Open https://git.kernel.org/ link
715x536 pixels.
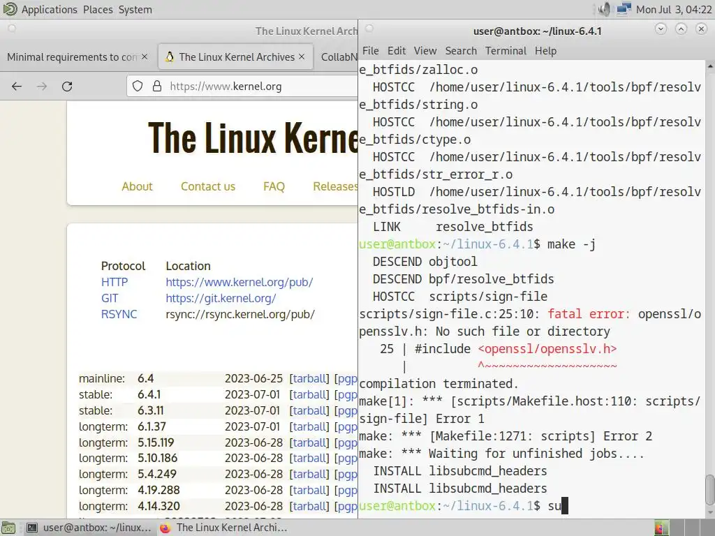(221, 298)
